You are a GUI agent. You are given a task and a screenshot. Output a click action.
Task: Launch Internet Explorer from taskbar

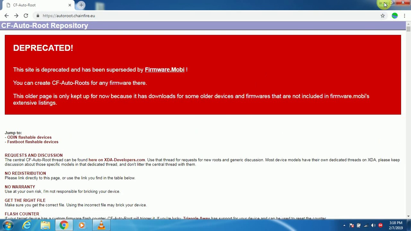[x=27, y=225]
